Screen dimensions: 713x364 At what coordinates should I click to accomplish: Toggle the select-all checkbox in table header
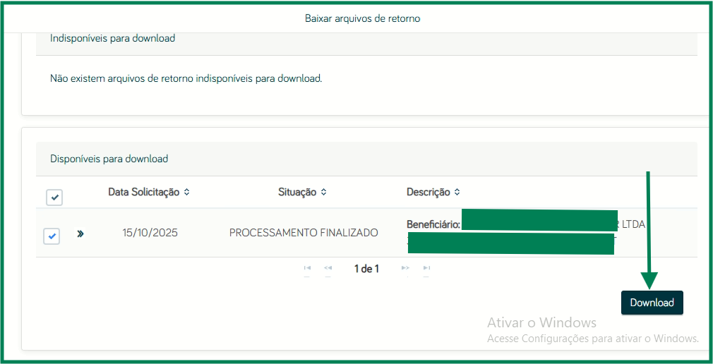[54, 198]
